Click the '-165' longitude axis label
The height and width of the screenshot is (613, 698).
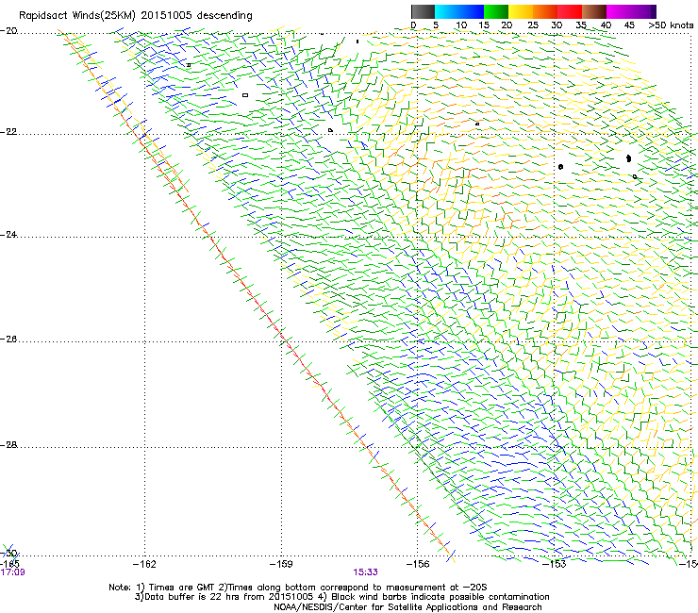click(9, 563)
